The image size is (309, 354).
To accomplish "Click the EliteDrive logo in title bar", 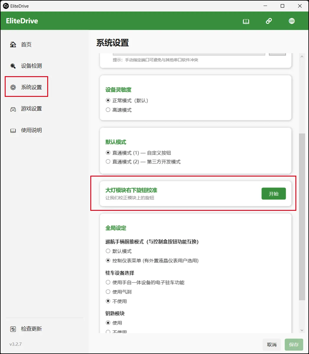I will click(6, 6).
